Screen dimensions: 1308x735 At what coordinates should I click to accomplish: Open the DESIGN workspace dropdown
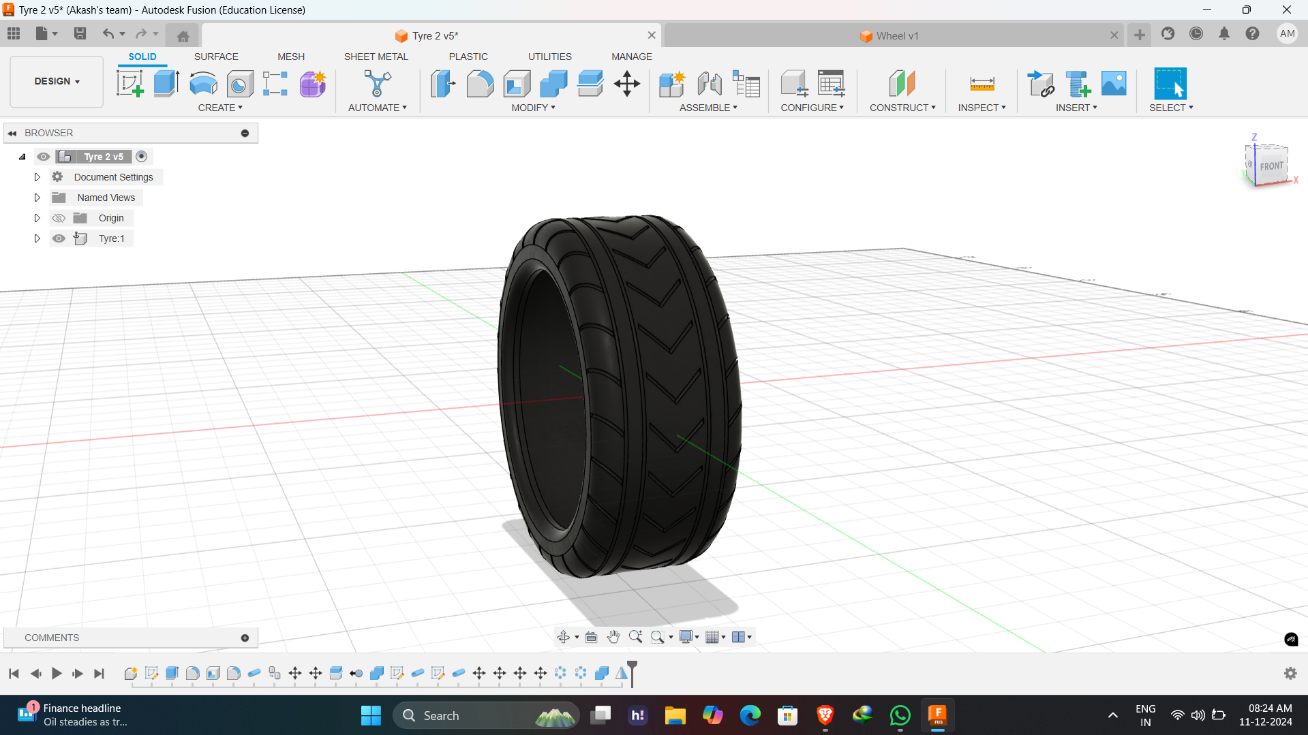pos(57,81)
